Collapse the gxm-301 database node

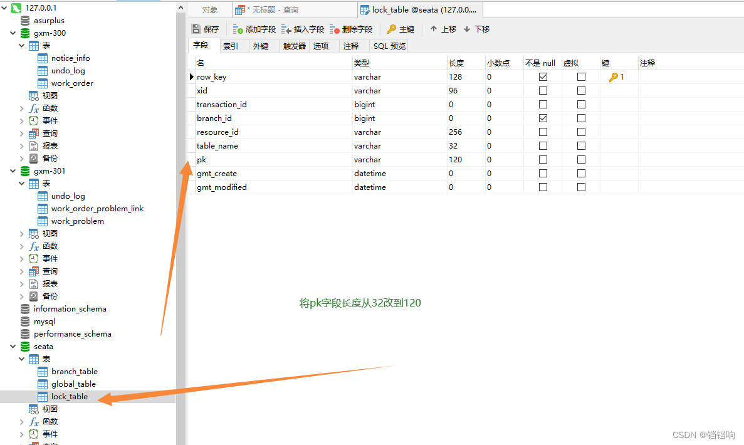(13, 171)
